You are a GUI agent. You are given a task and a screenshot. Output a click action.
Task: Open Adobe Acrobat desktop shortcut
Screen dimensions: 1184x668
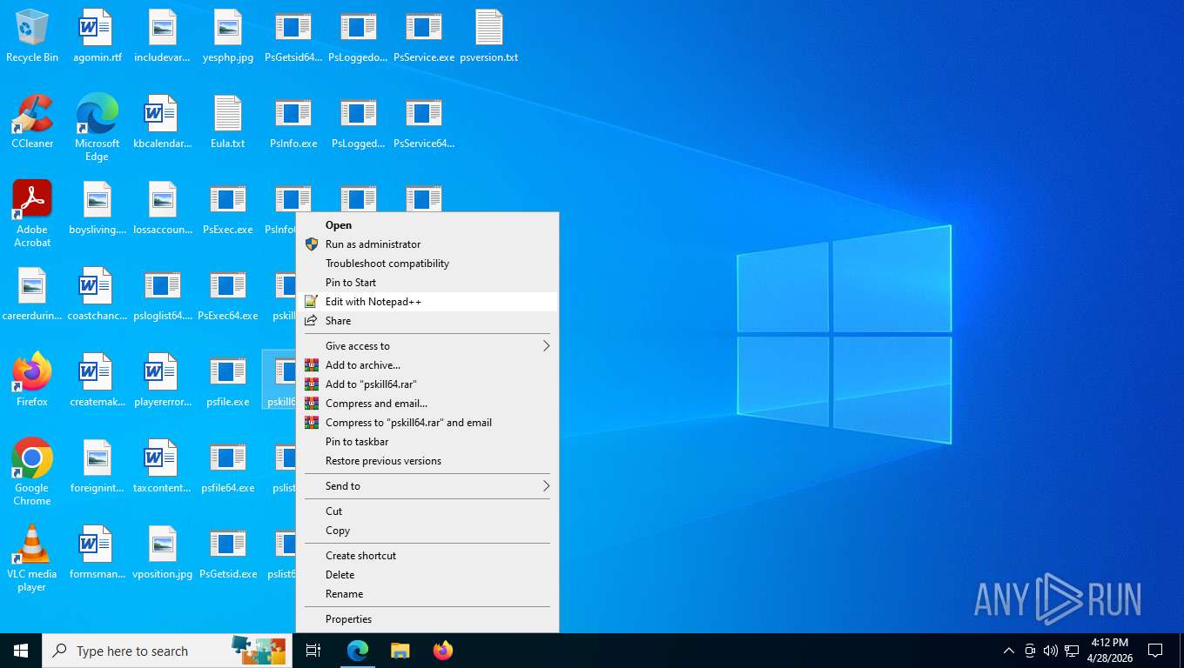(x=32, y=214)
